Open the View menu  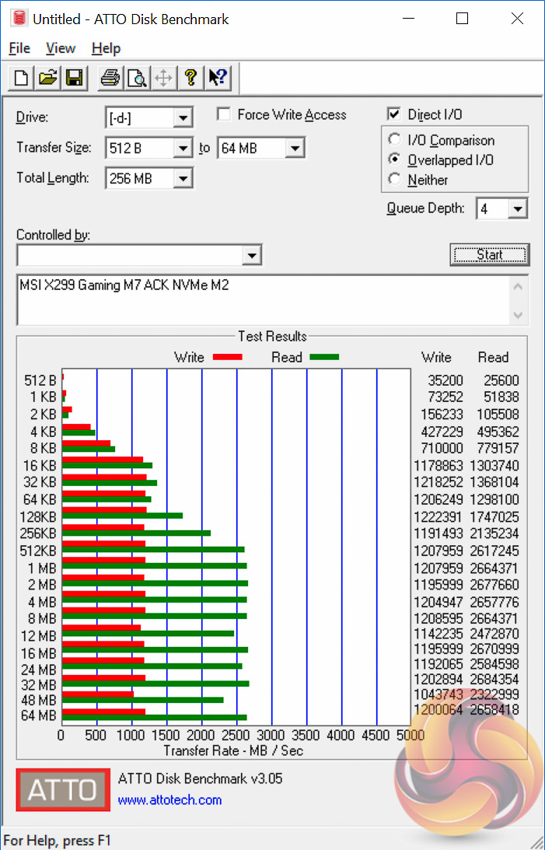[x=60, y=48]
